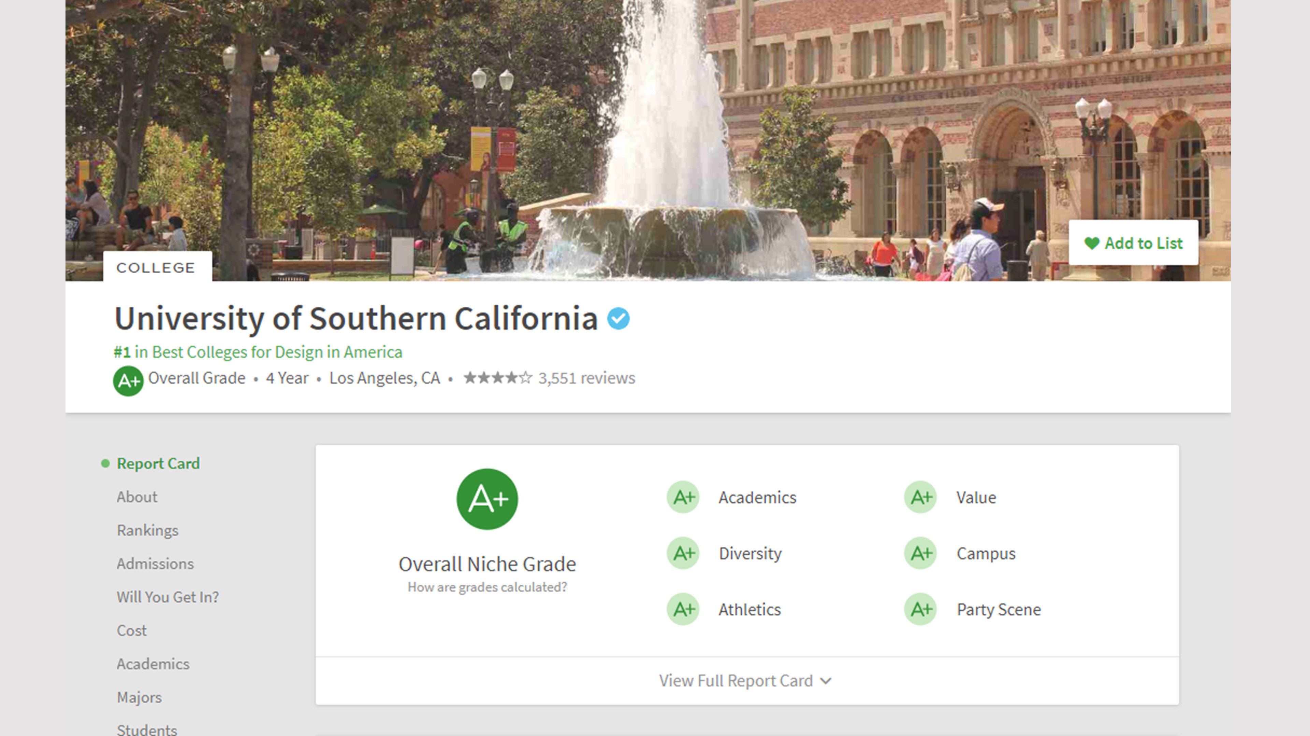Screen dimensions: 1310x736
Task: Click the Diversity A+ grade icon
Action: (x=683, y=553)
